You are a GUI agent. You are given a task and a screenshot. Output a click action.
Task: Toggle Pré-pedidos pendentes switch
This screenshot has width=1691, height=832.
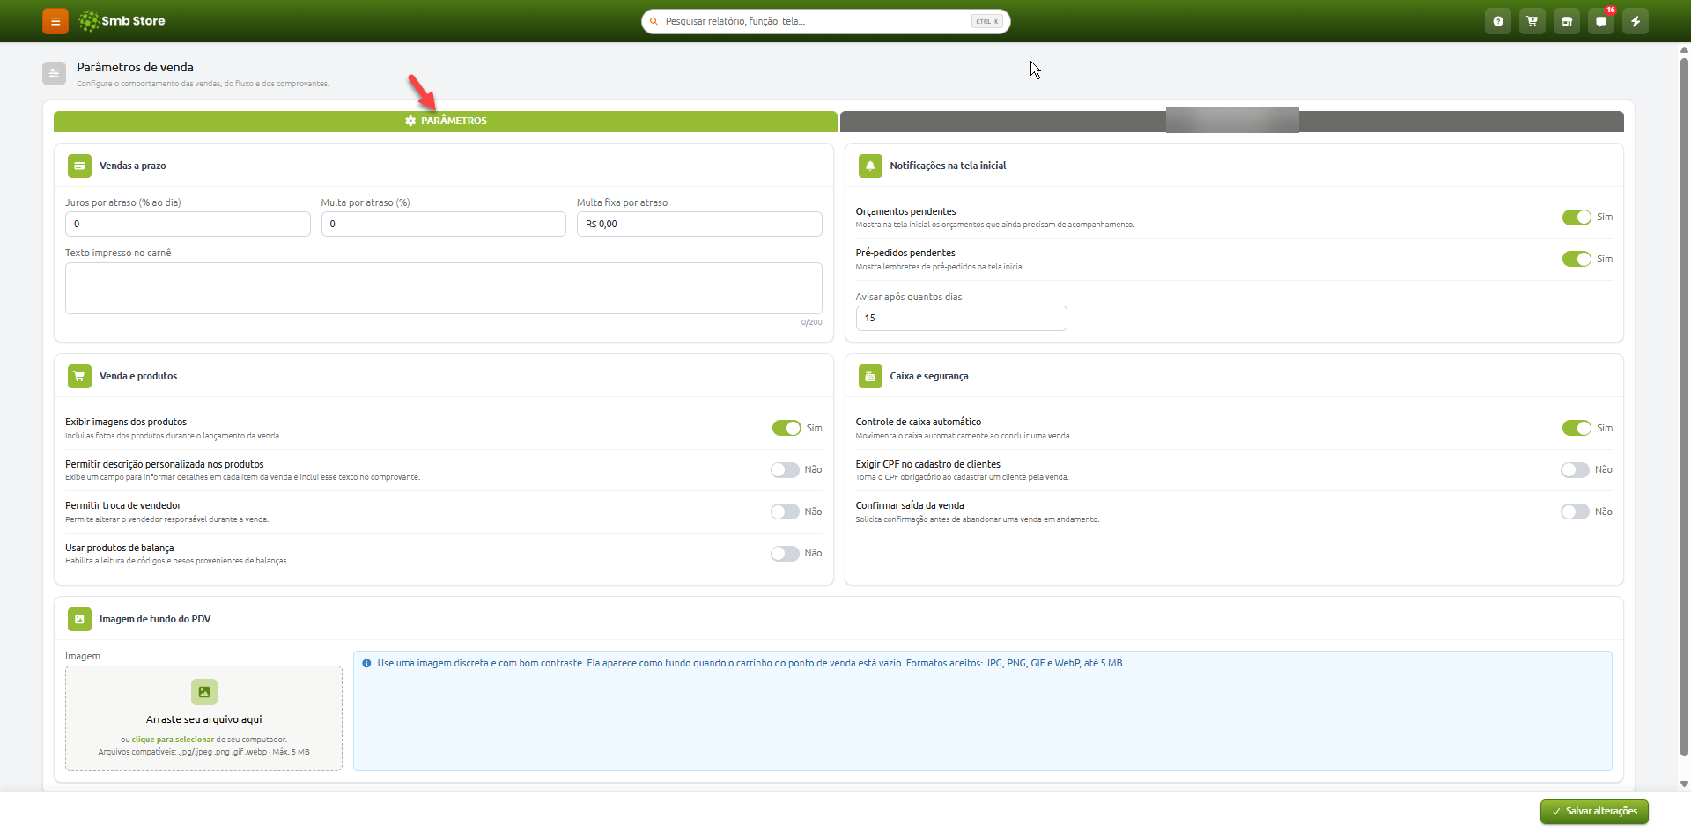click(1577, 259)
